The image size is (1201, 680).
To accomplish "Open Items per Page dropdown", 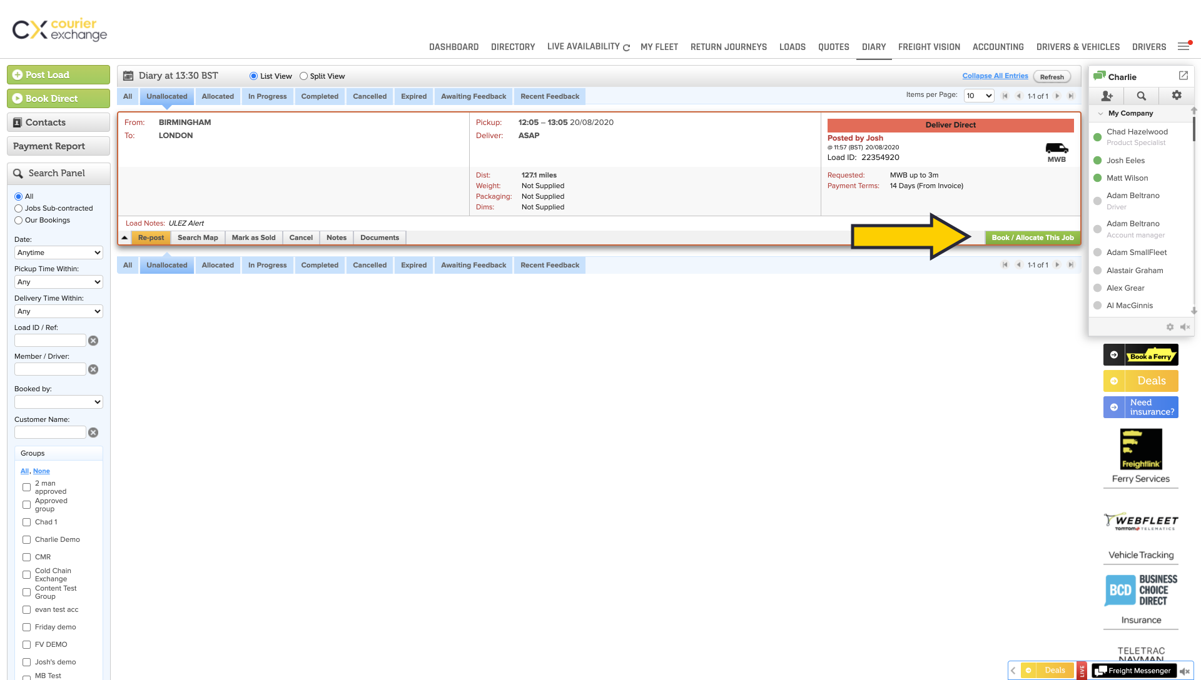I will pyautogui.click(x=979, y=96).
